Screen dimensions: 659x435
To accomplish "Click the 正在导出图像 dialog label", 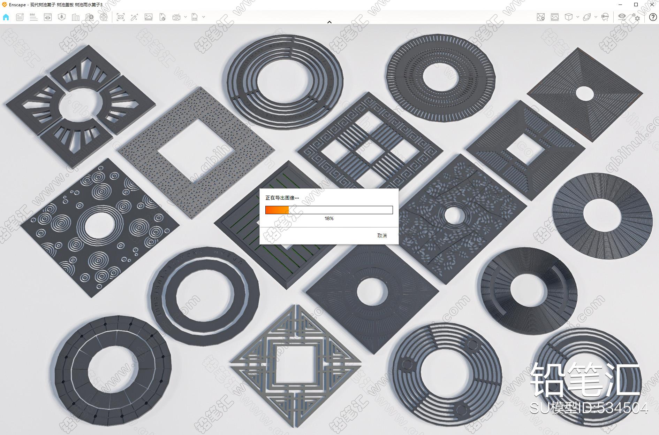I will [282, 198].
